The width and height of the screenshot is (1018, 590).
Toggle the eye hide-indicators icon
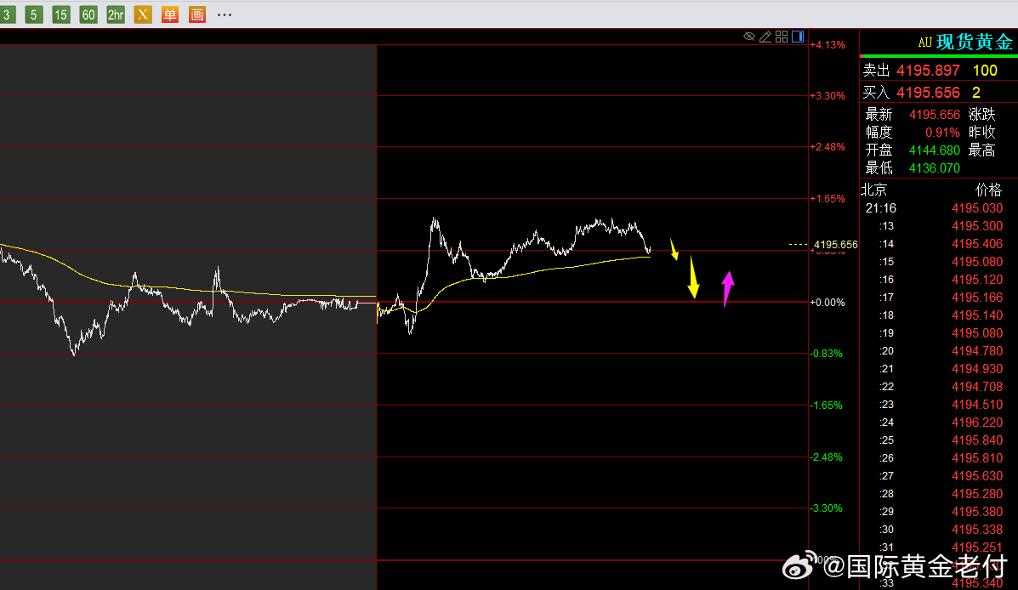click(749, 37)
